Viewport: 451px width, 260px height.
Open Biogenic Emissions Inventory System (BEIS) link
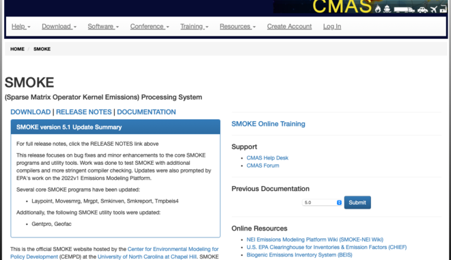click(299, 255)
